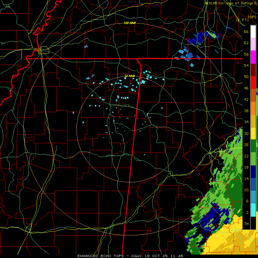Screen dimensions: 258x258
Task: Click the bright red legend swatch
Action: pos(253,83)
